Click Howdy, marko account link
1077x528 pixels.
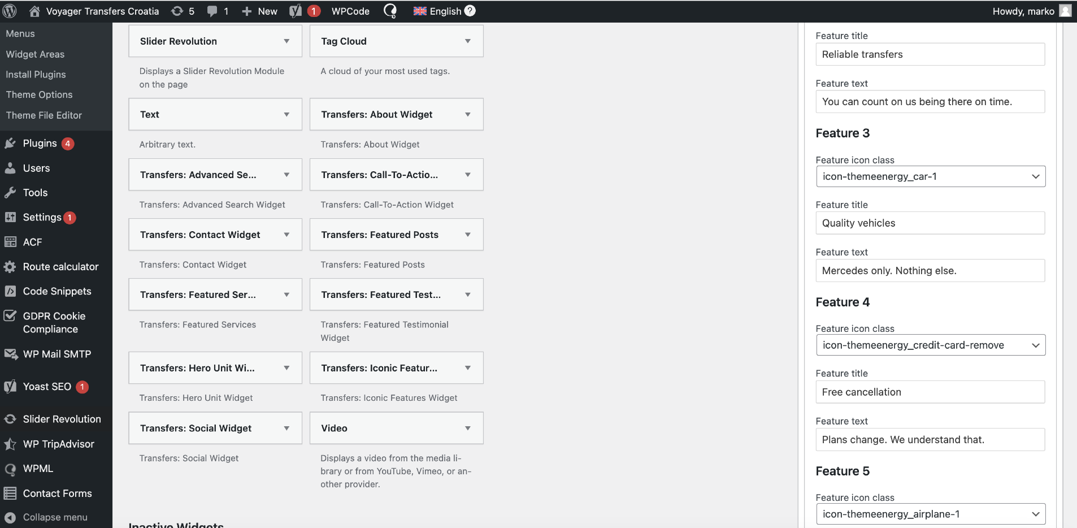click(1023, 11)
